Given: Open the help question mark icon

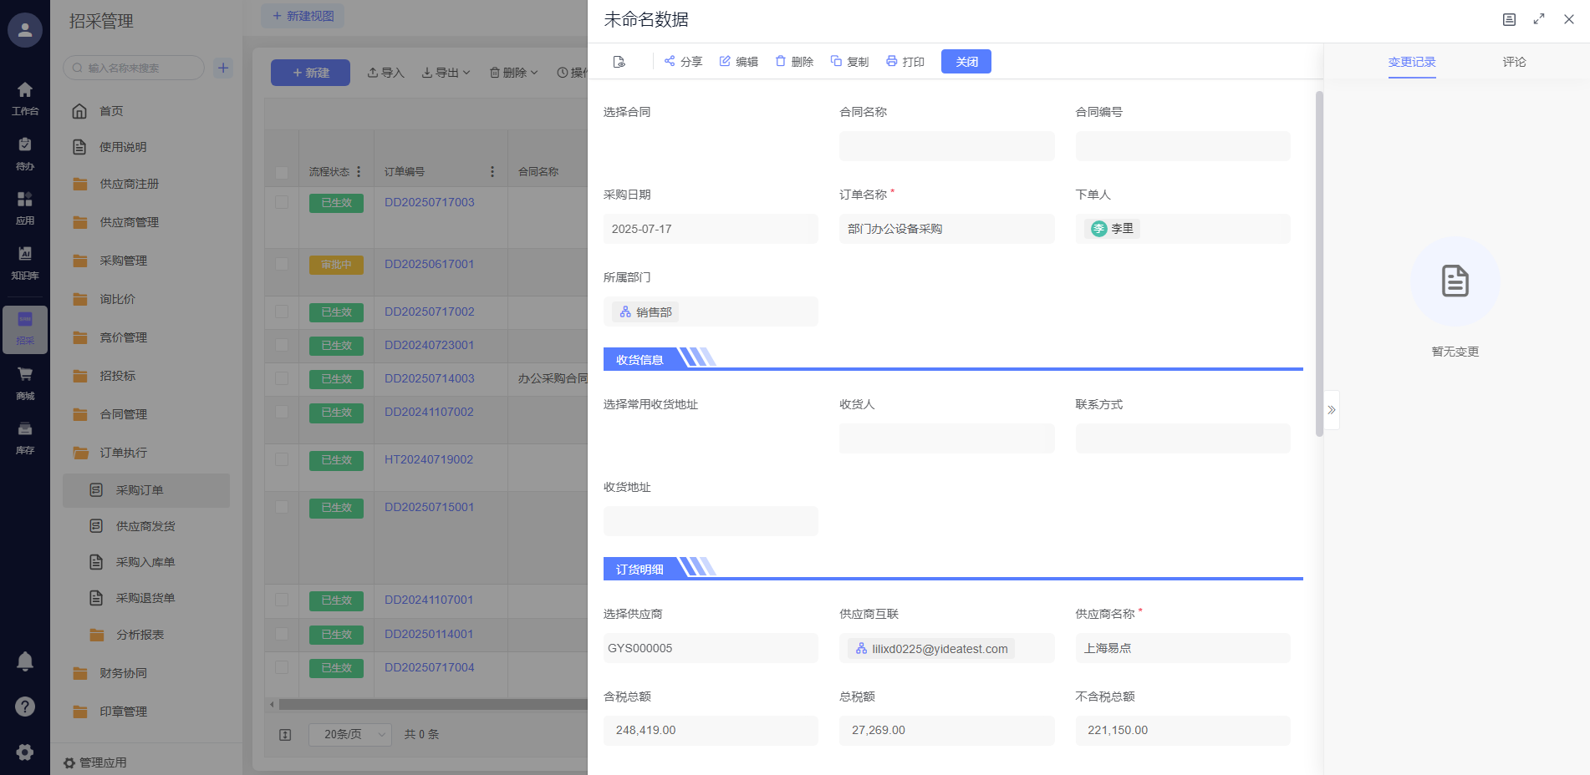Looking at the screenshot, I should tap(25, 707).
